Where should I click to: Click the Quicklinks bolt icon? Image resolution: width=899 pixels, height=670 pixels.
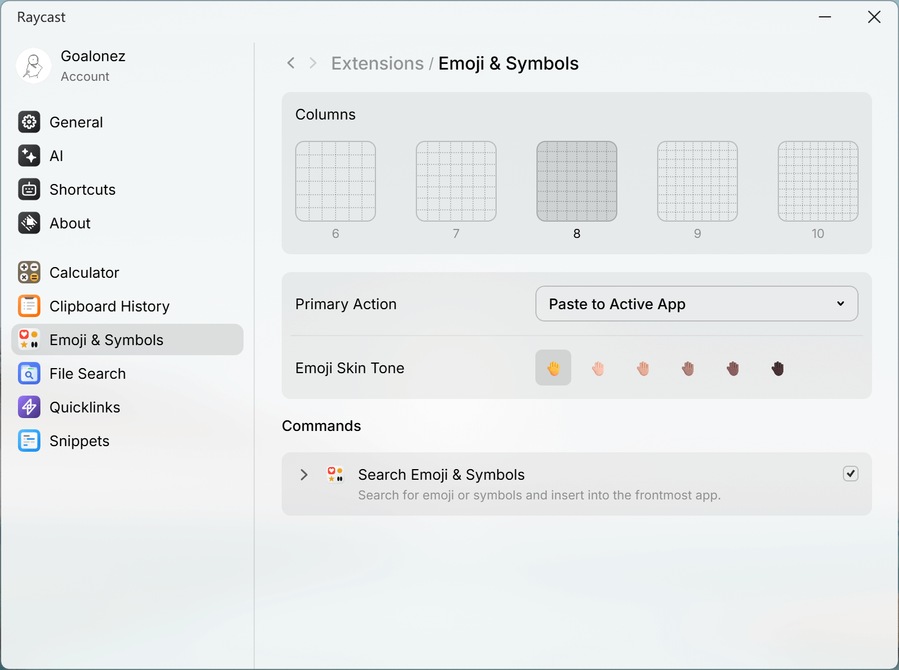pos(29,407)
